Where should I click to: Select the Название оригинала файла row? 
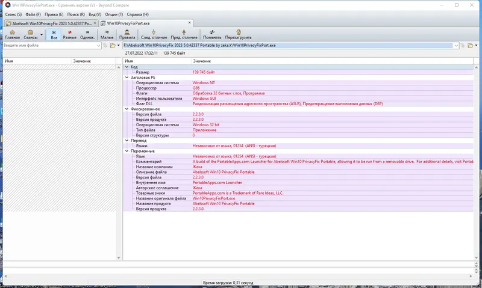click(x=298, y=198)
